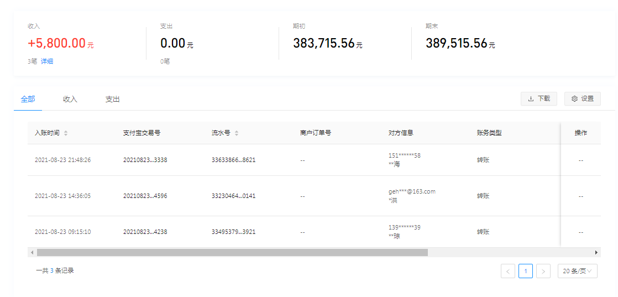
Task: Switch to the 全部 tab
Action: [28, 100]
